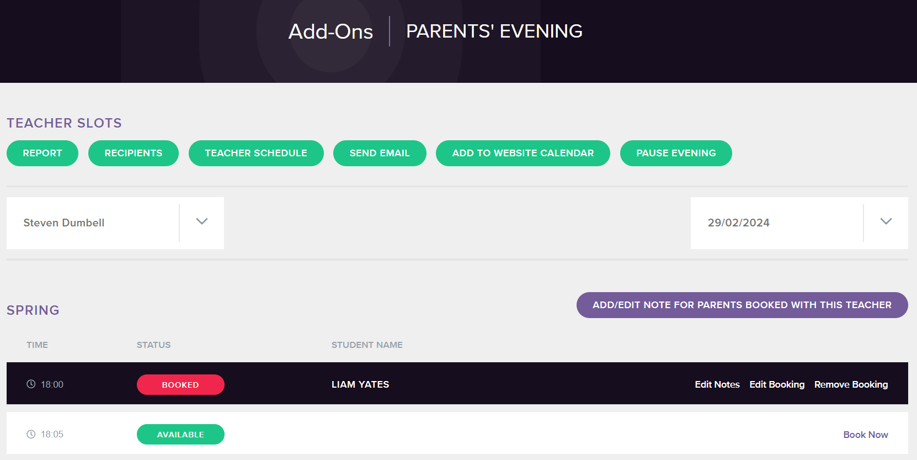Pause the evening with Pause Evening
The width and height of the screenshot is (917, 460).
[676, 153]
